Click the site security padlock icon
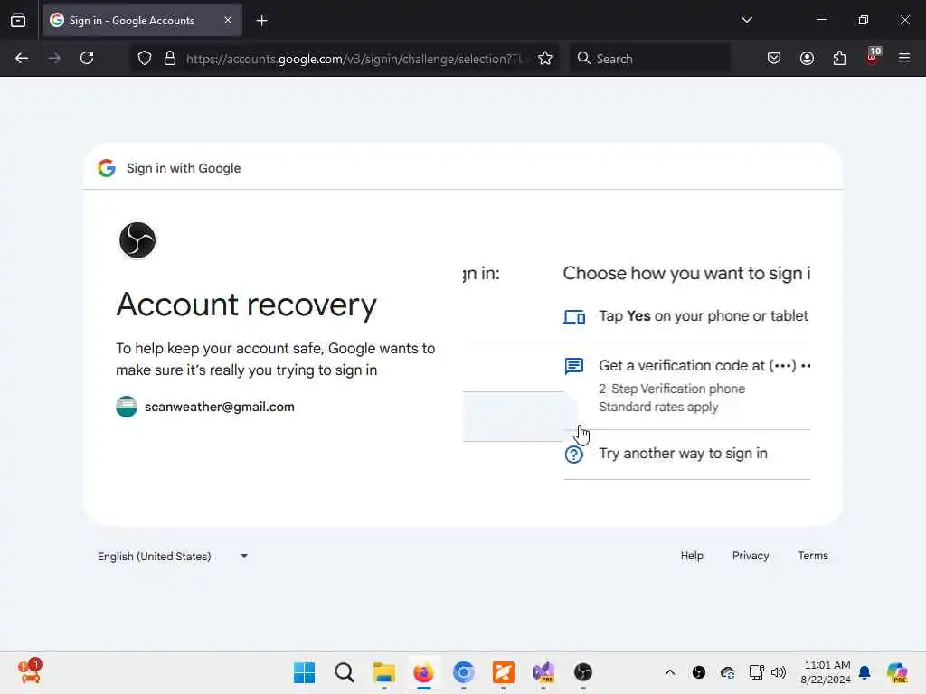926x694 pixels. (x=170, y=58)
